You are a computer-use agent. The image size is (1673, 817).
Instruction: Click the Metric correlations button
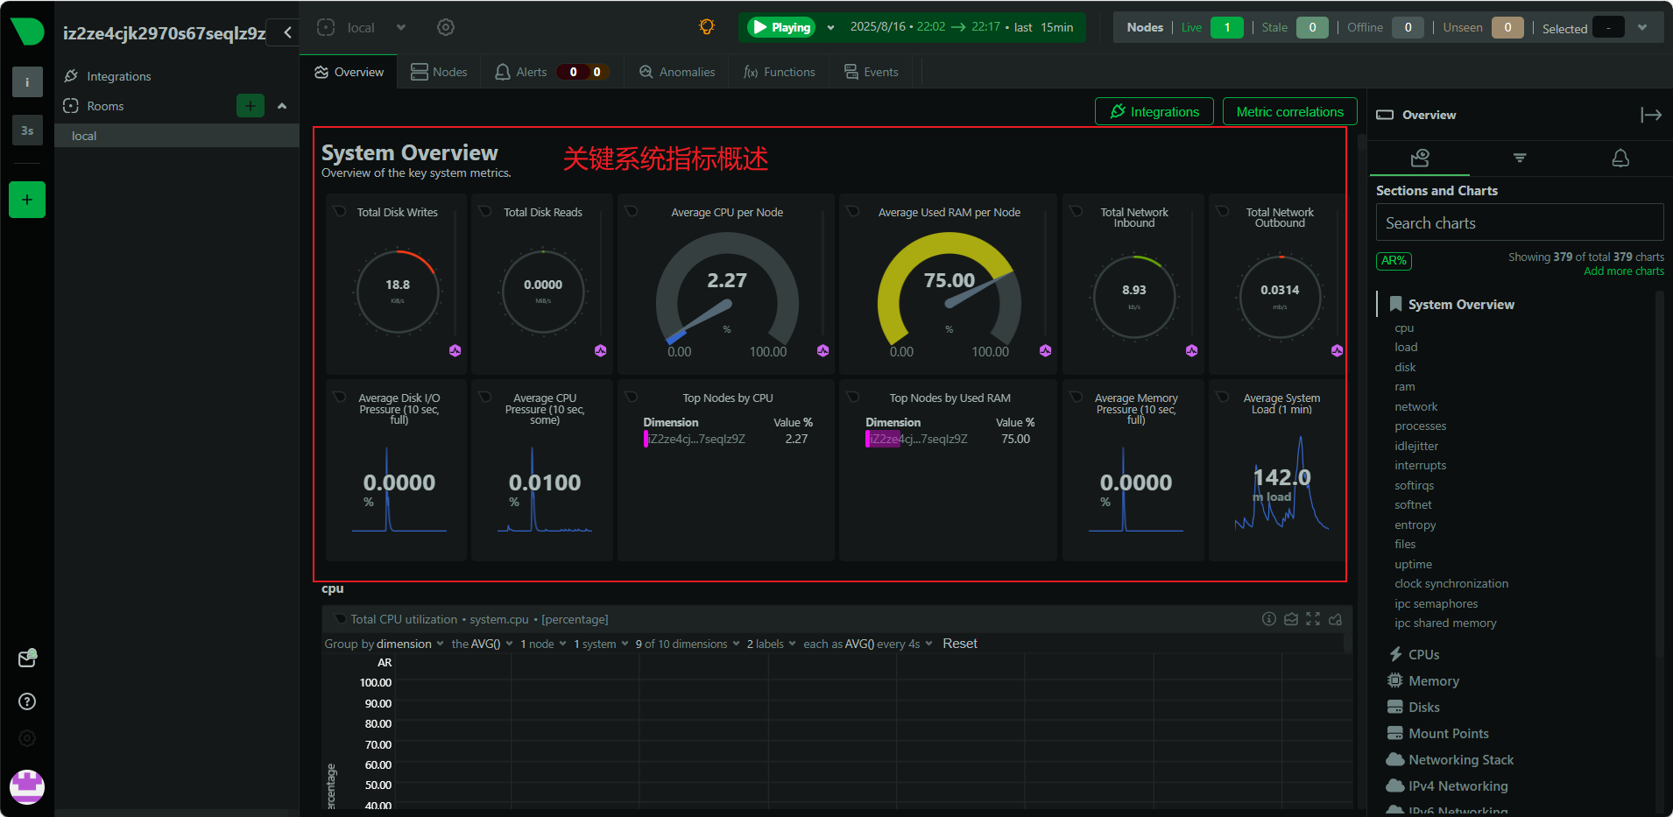point(1289,112)
